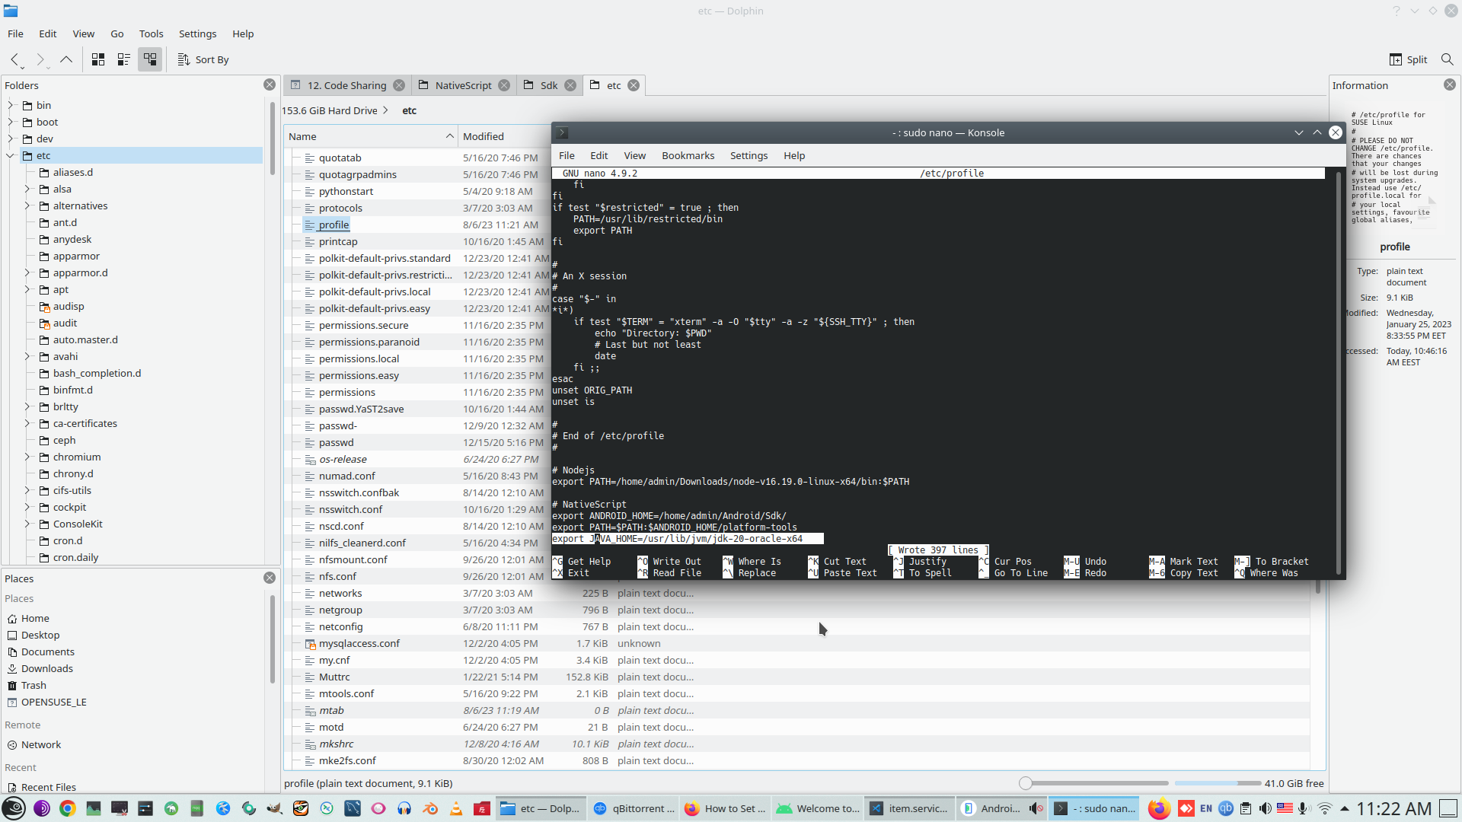This screenshot has height=822, width=1462.
Task: Click the zoom slider in status bar
Action: point(1026,783)
